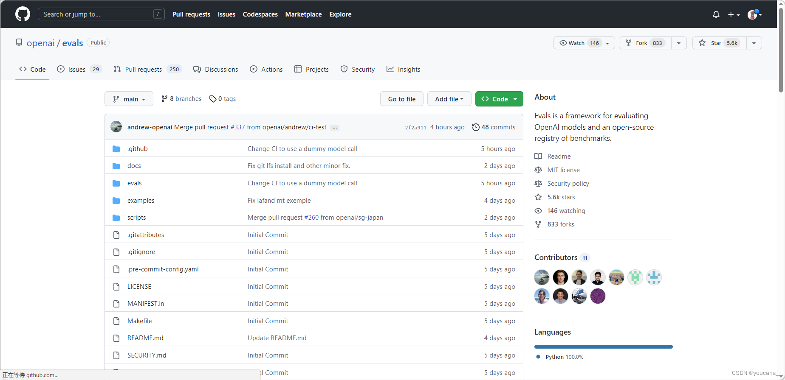Open pull request #337 link

(237, 127)
